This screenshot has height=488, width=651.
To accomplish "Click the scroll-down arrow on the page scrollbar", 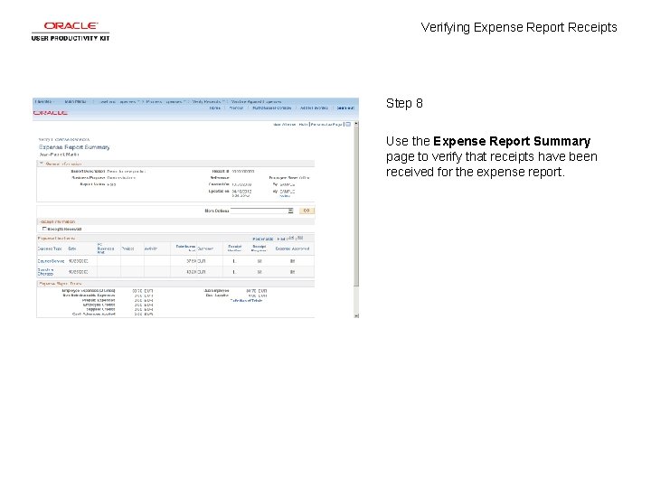I will click(x=356, y=315).
